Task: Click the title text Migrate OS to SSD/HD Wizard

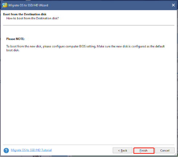Action: coord(28,5)
